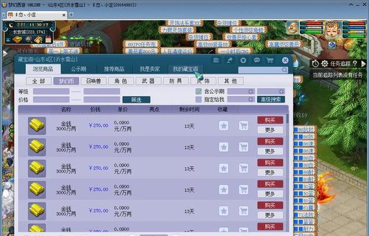Select the 召唤兽 category

(93, 81)
